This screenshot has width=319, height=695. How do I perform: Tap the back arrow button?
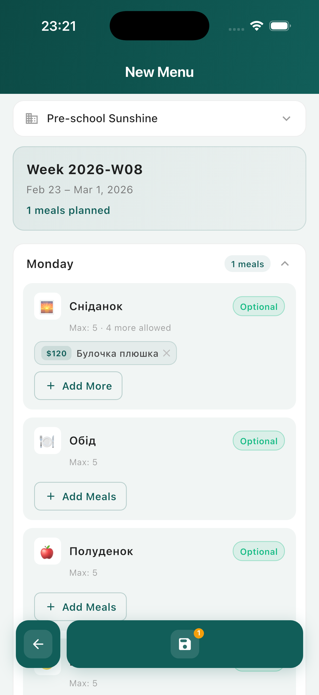38,644
